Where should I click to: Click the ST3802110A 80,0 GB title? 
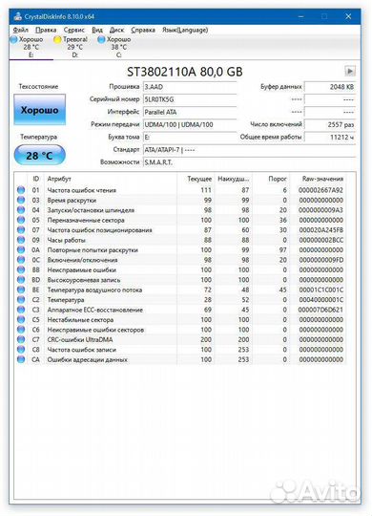[x=185, y=72]
